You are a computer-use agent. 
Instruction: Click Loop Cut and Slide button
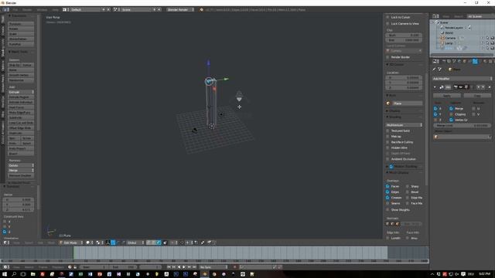click(x=21, y=123)
